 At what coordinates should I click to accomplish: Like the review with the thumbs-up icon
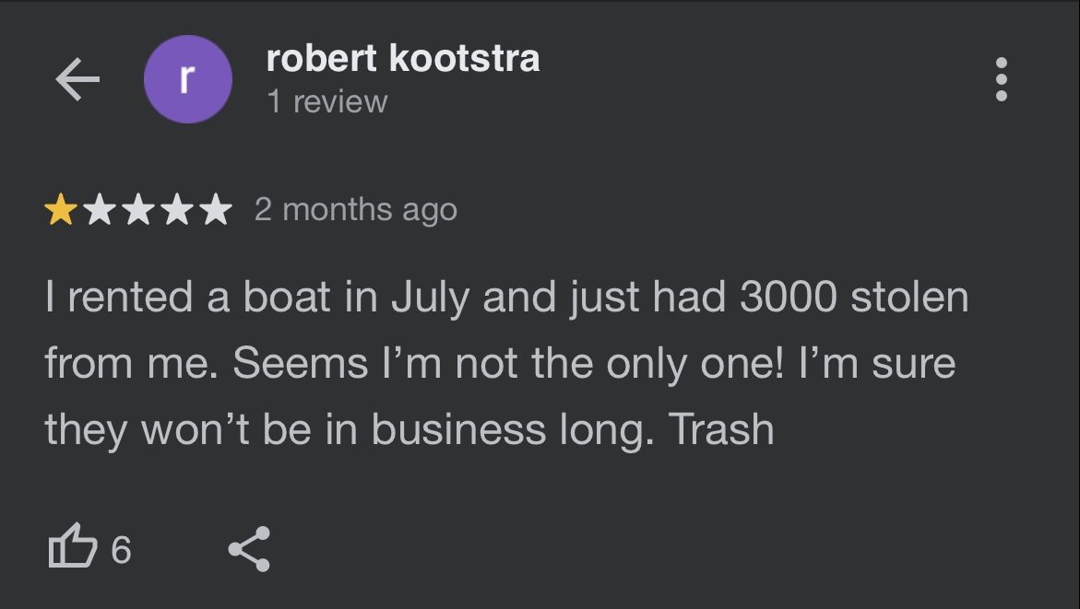click(72, 546)
